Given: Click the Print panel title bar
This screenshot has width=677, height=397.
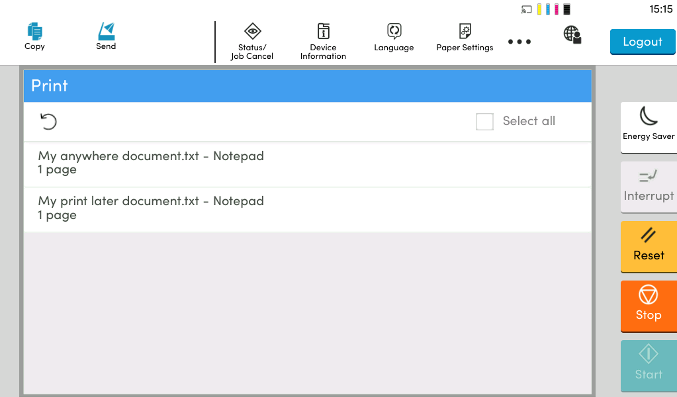Looking at the screenshot, I should pos(307,86).
